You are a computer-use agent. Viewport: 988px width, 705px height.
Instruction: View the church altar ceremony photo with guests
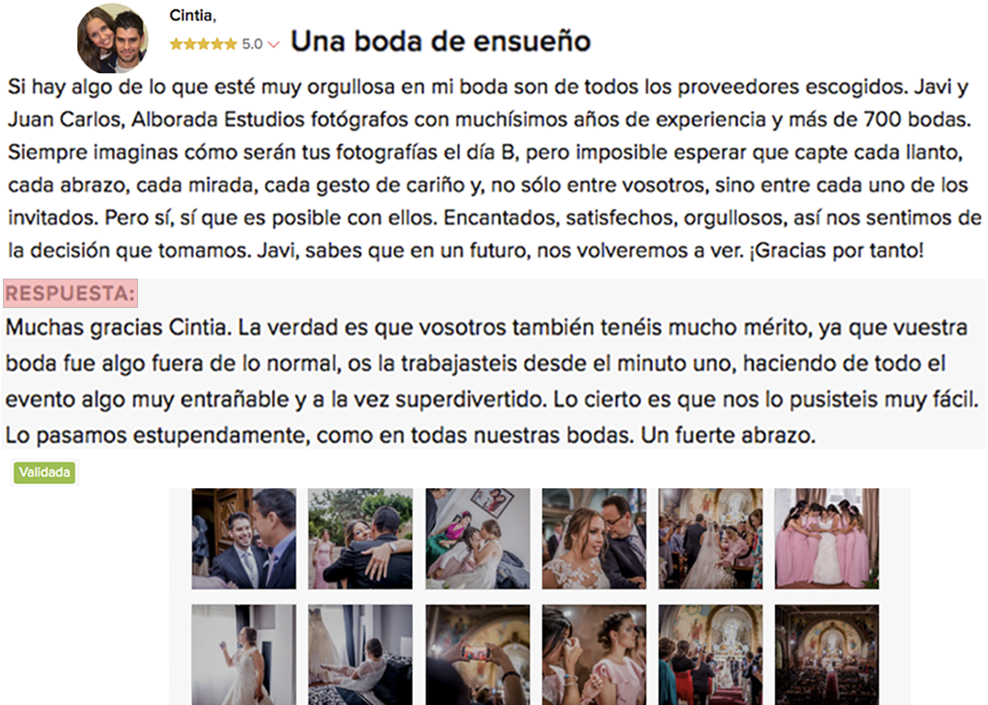[710, 655]
